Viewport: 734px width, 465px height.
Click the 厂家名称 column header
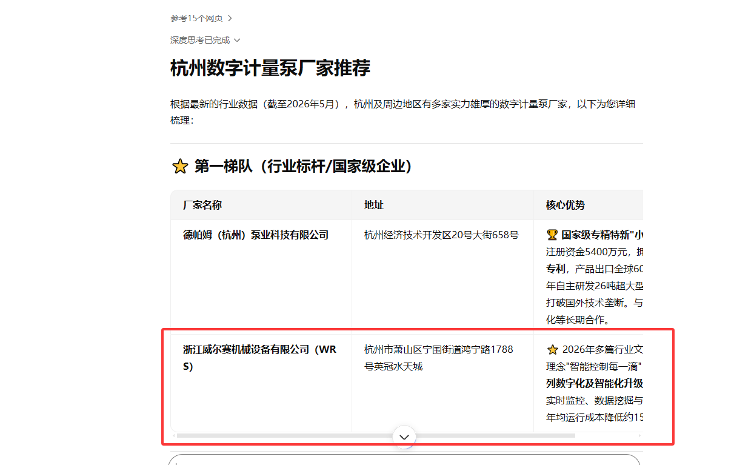tap(202, 205)
